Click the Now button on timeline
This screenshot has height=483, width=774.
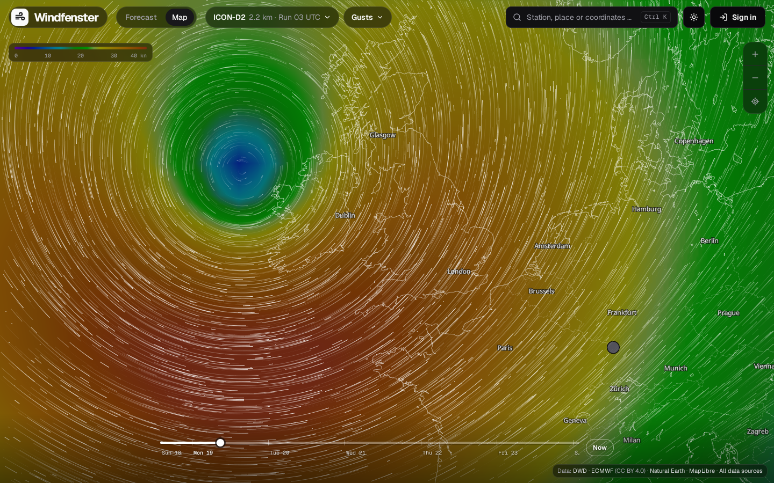600,448
